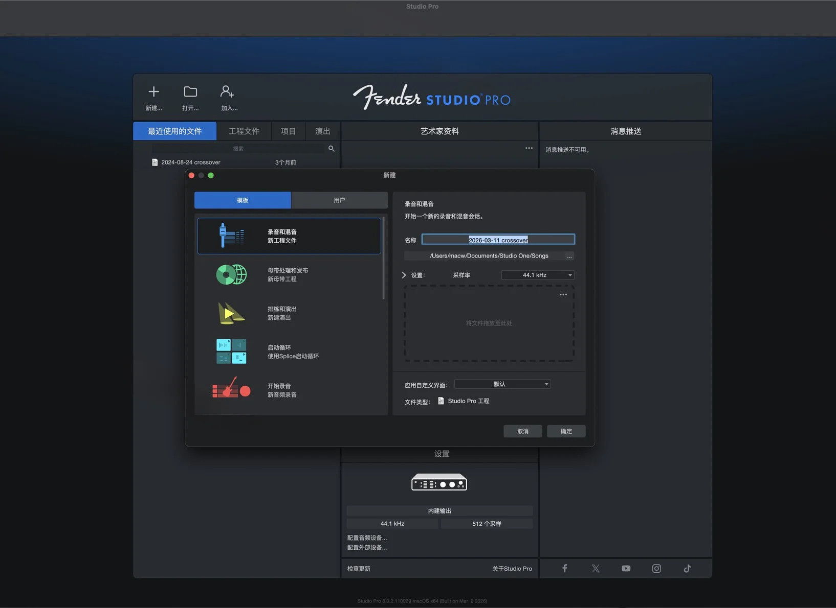836x608 pixels.
Task: Click the 名称 text input field
Action: click(x=498, y=240)
